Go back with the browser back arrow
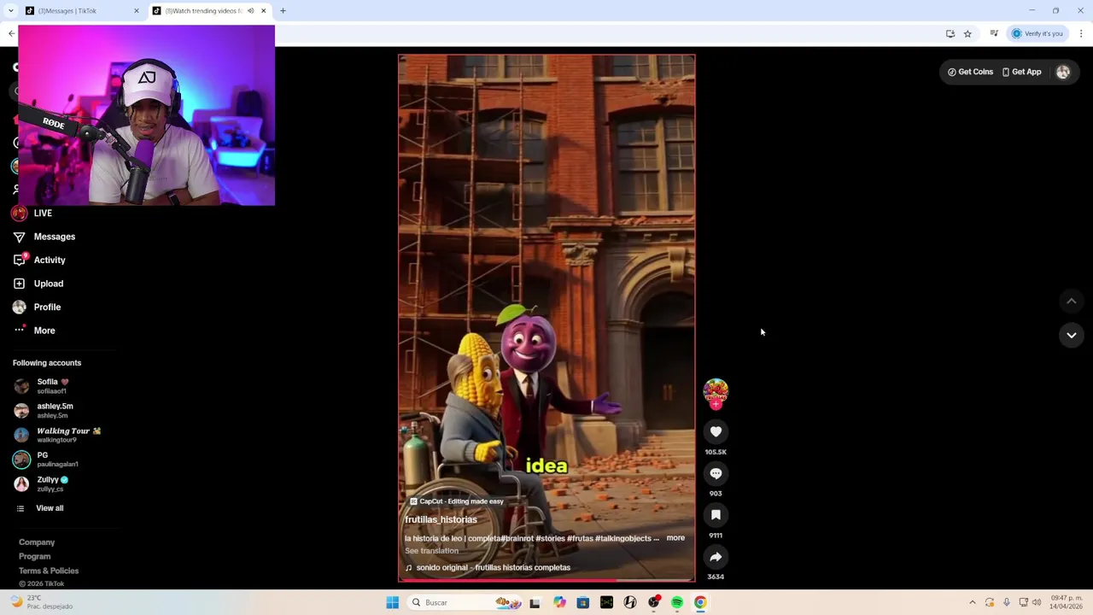Viewport: 1093px width, 615px height. coord(11,33)
